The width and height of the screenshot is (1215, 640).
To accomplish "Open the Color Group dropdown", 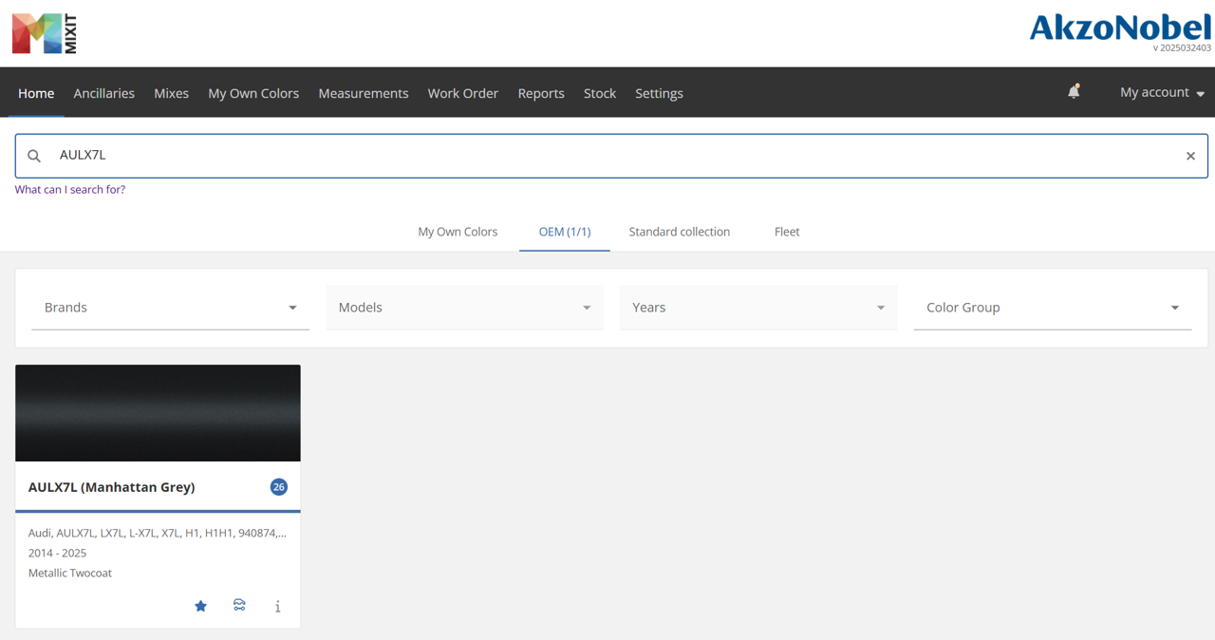I will pyautogui.click(x=1053, y=308).
